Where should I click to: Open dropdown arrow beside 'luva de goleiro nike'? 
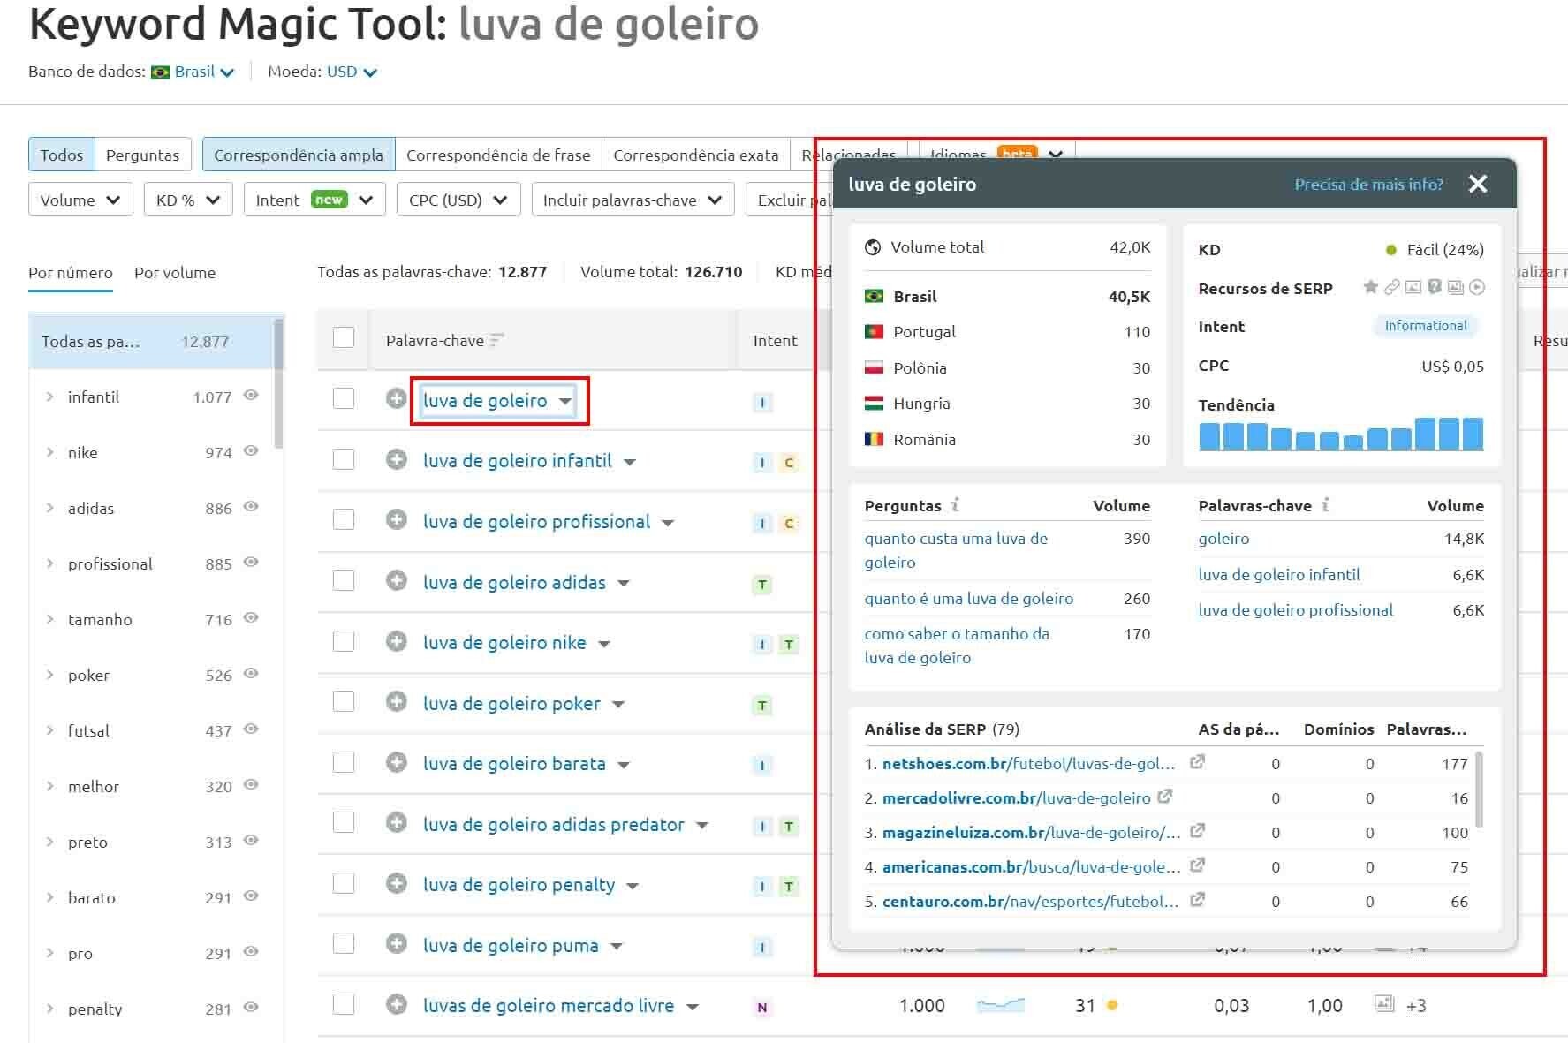pos(604,644)
